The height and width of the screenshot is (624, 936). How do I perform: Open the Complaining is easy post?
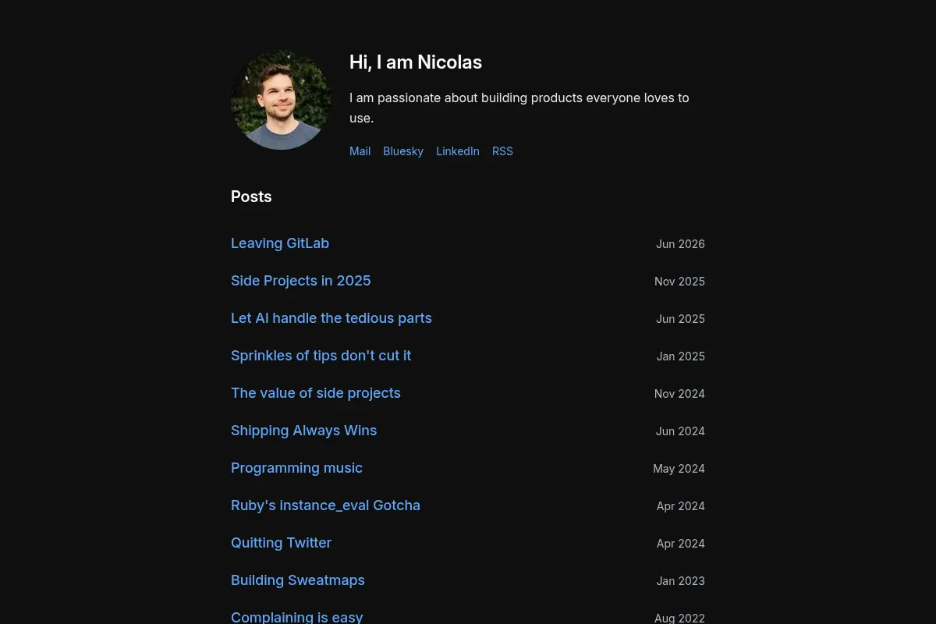click(296, 617)
